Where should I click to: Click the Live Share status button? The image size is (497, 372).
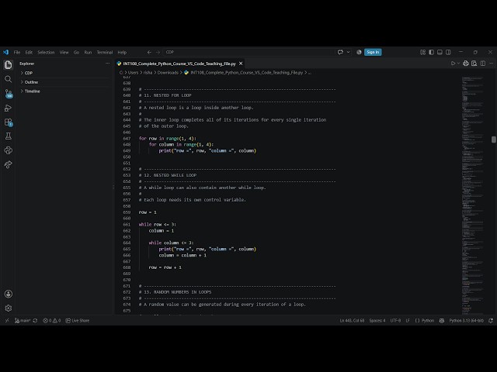[78, 320]
